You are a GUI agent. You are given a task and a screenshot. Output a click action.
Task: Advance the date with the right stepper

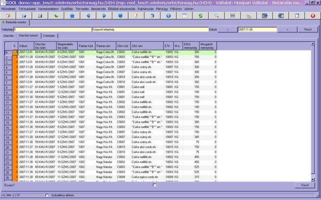(x=287, y=29)
